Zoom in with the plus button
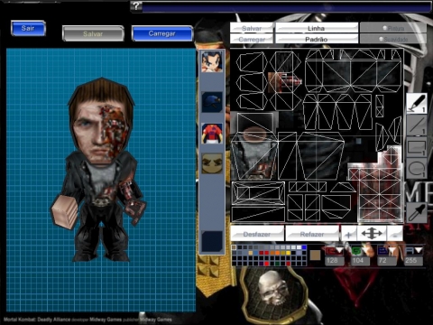 pos(349,234)
